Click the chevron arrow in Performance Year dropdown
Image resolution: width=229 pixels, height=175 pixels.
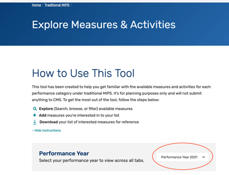(x=203, y=157)
